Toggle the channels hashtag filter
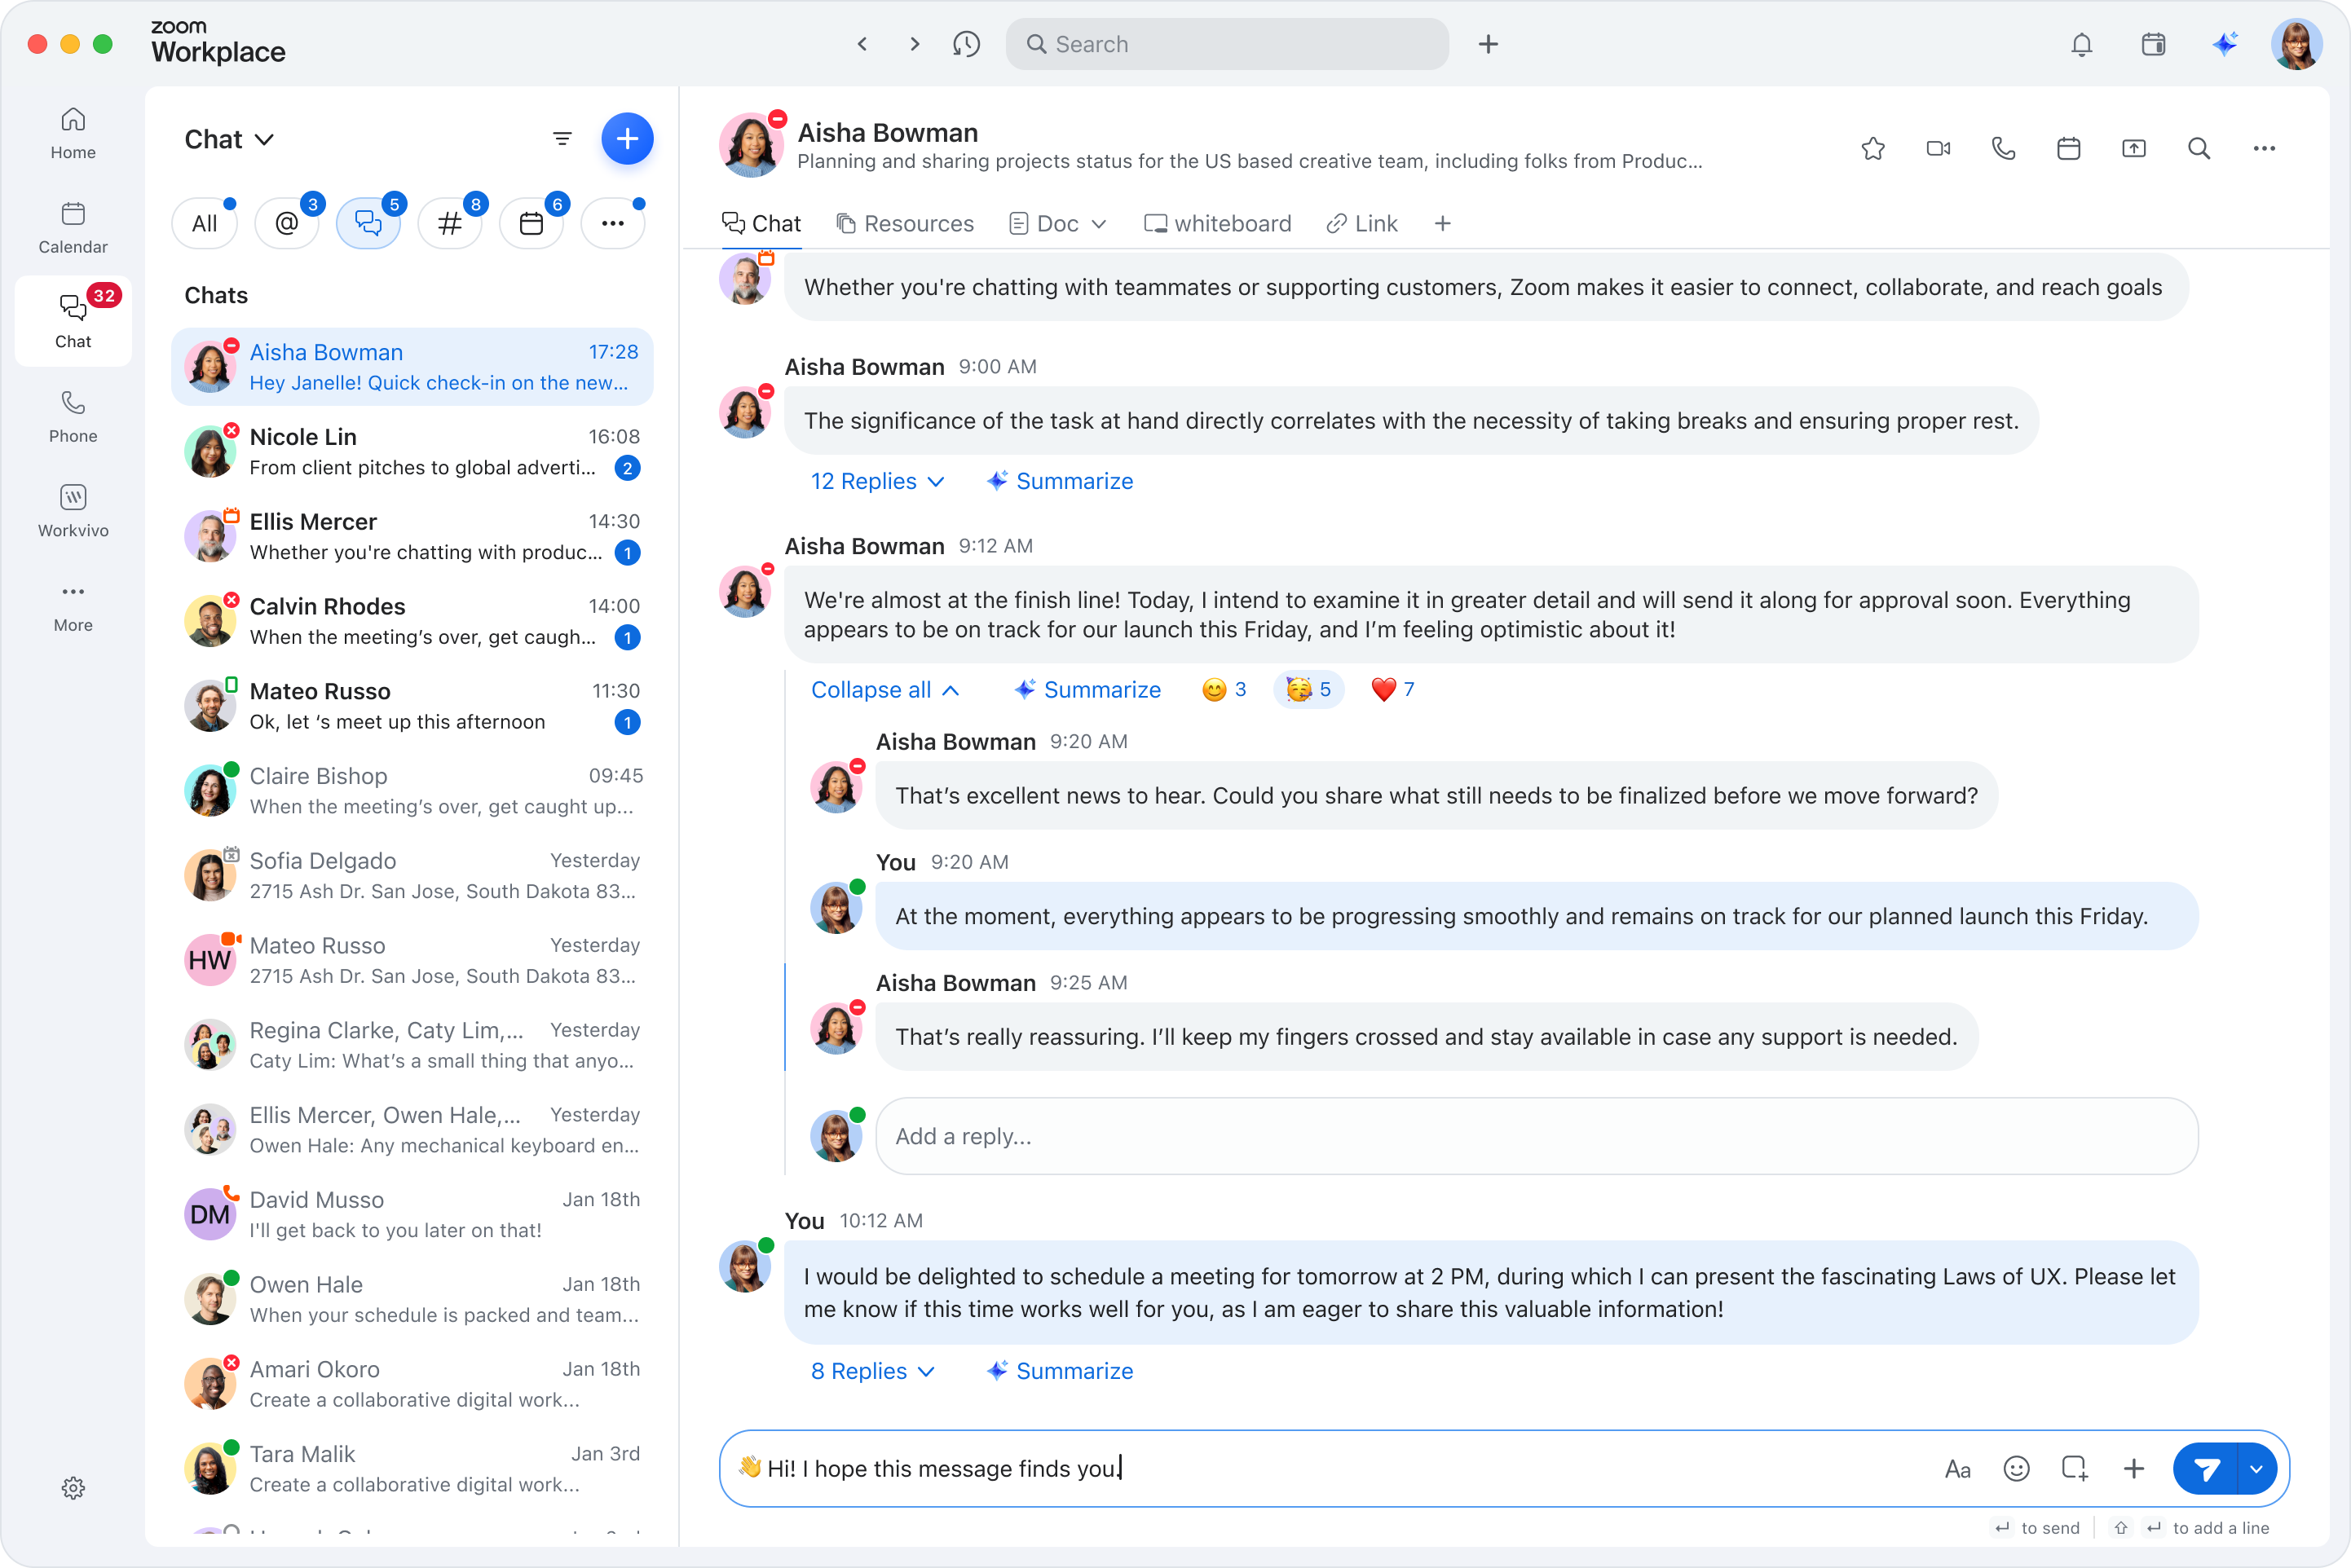This screenshot has width=2351, height=1568. [x=450, y=223]
